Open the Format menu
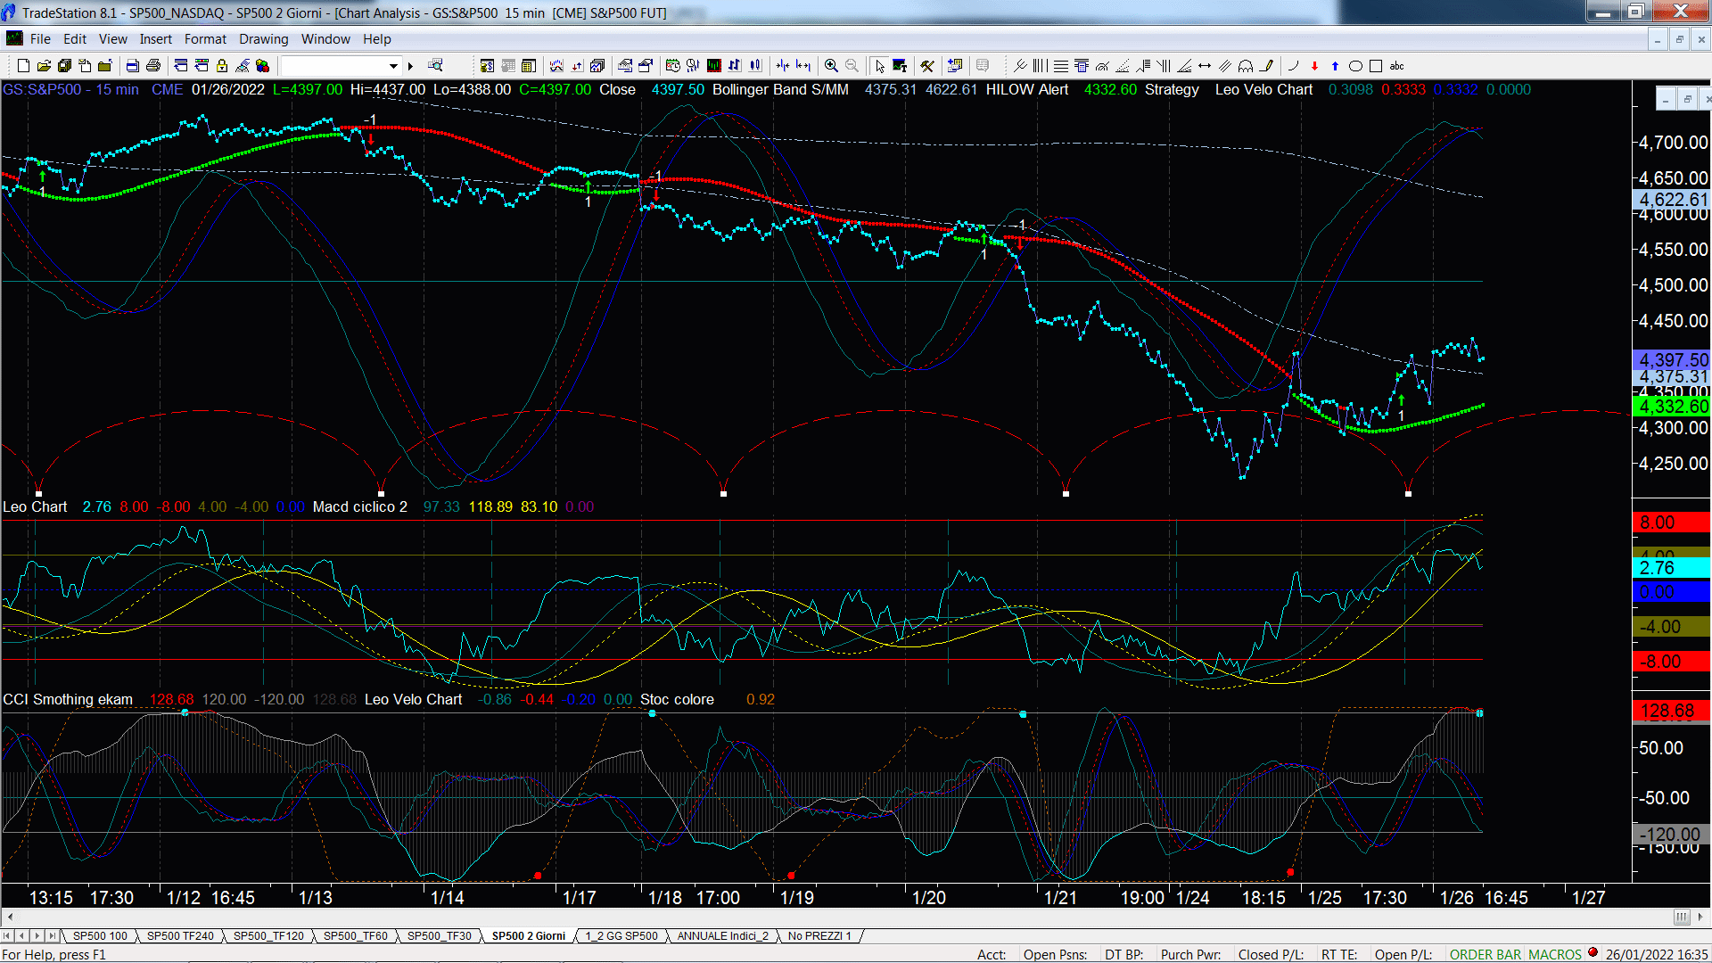Image resolution: width=1712 pixels, height=963 pixels. point(205,38)
